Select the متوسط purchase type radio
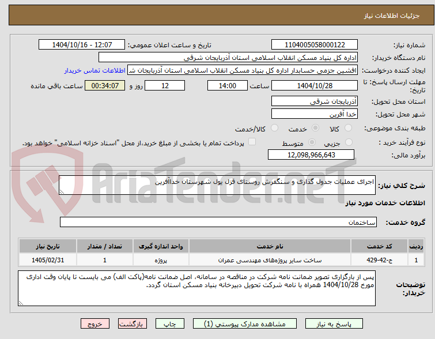 (x=312, y=142)
